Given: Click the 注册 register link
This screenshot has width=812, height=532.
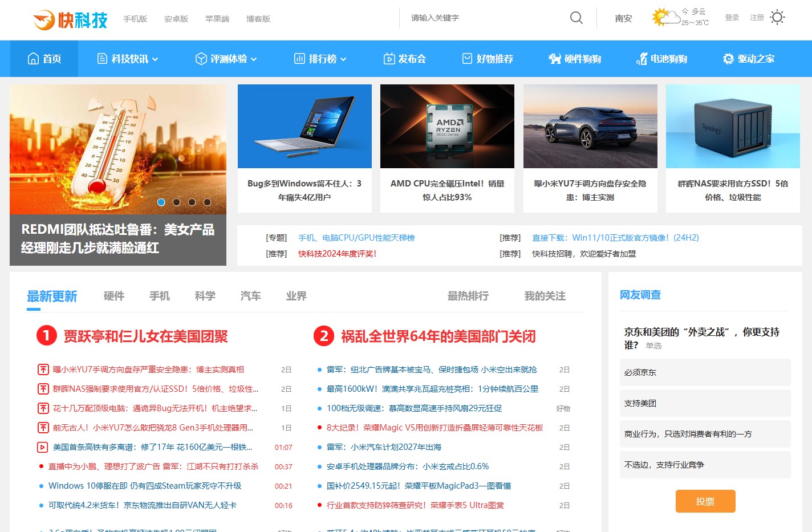Looking at the screenshot, I should point(757,18).
